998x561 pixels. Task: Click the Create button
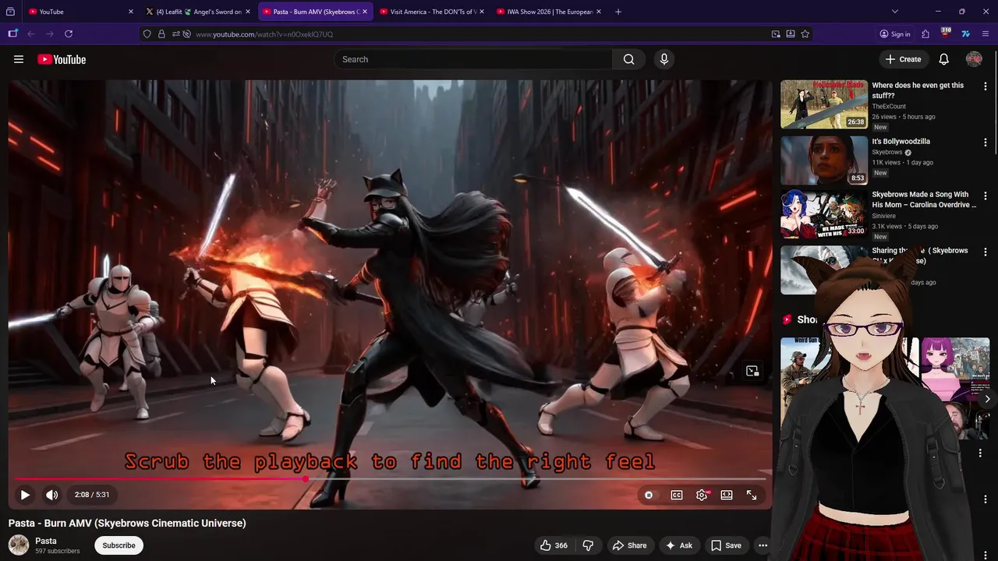point(903,59)
